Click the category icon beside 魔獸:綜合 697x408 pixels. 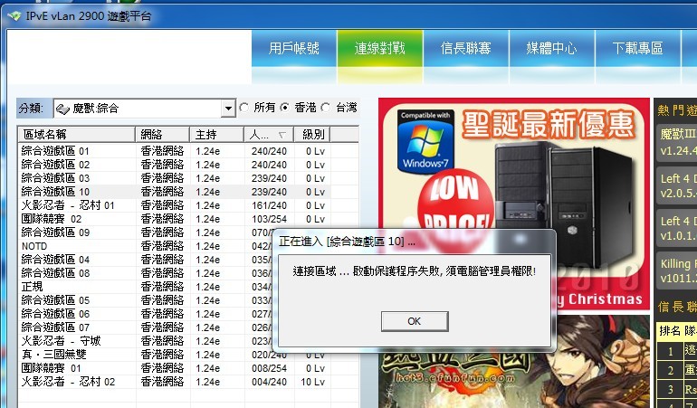tap(62, 109)
